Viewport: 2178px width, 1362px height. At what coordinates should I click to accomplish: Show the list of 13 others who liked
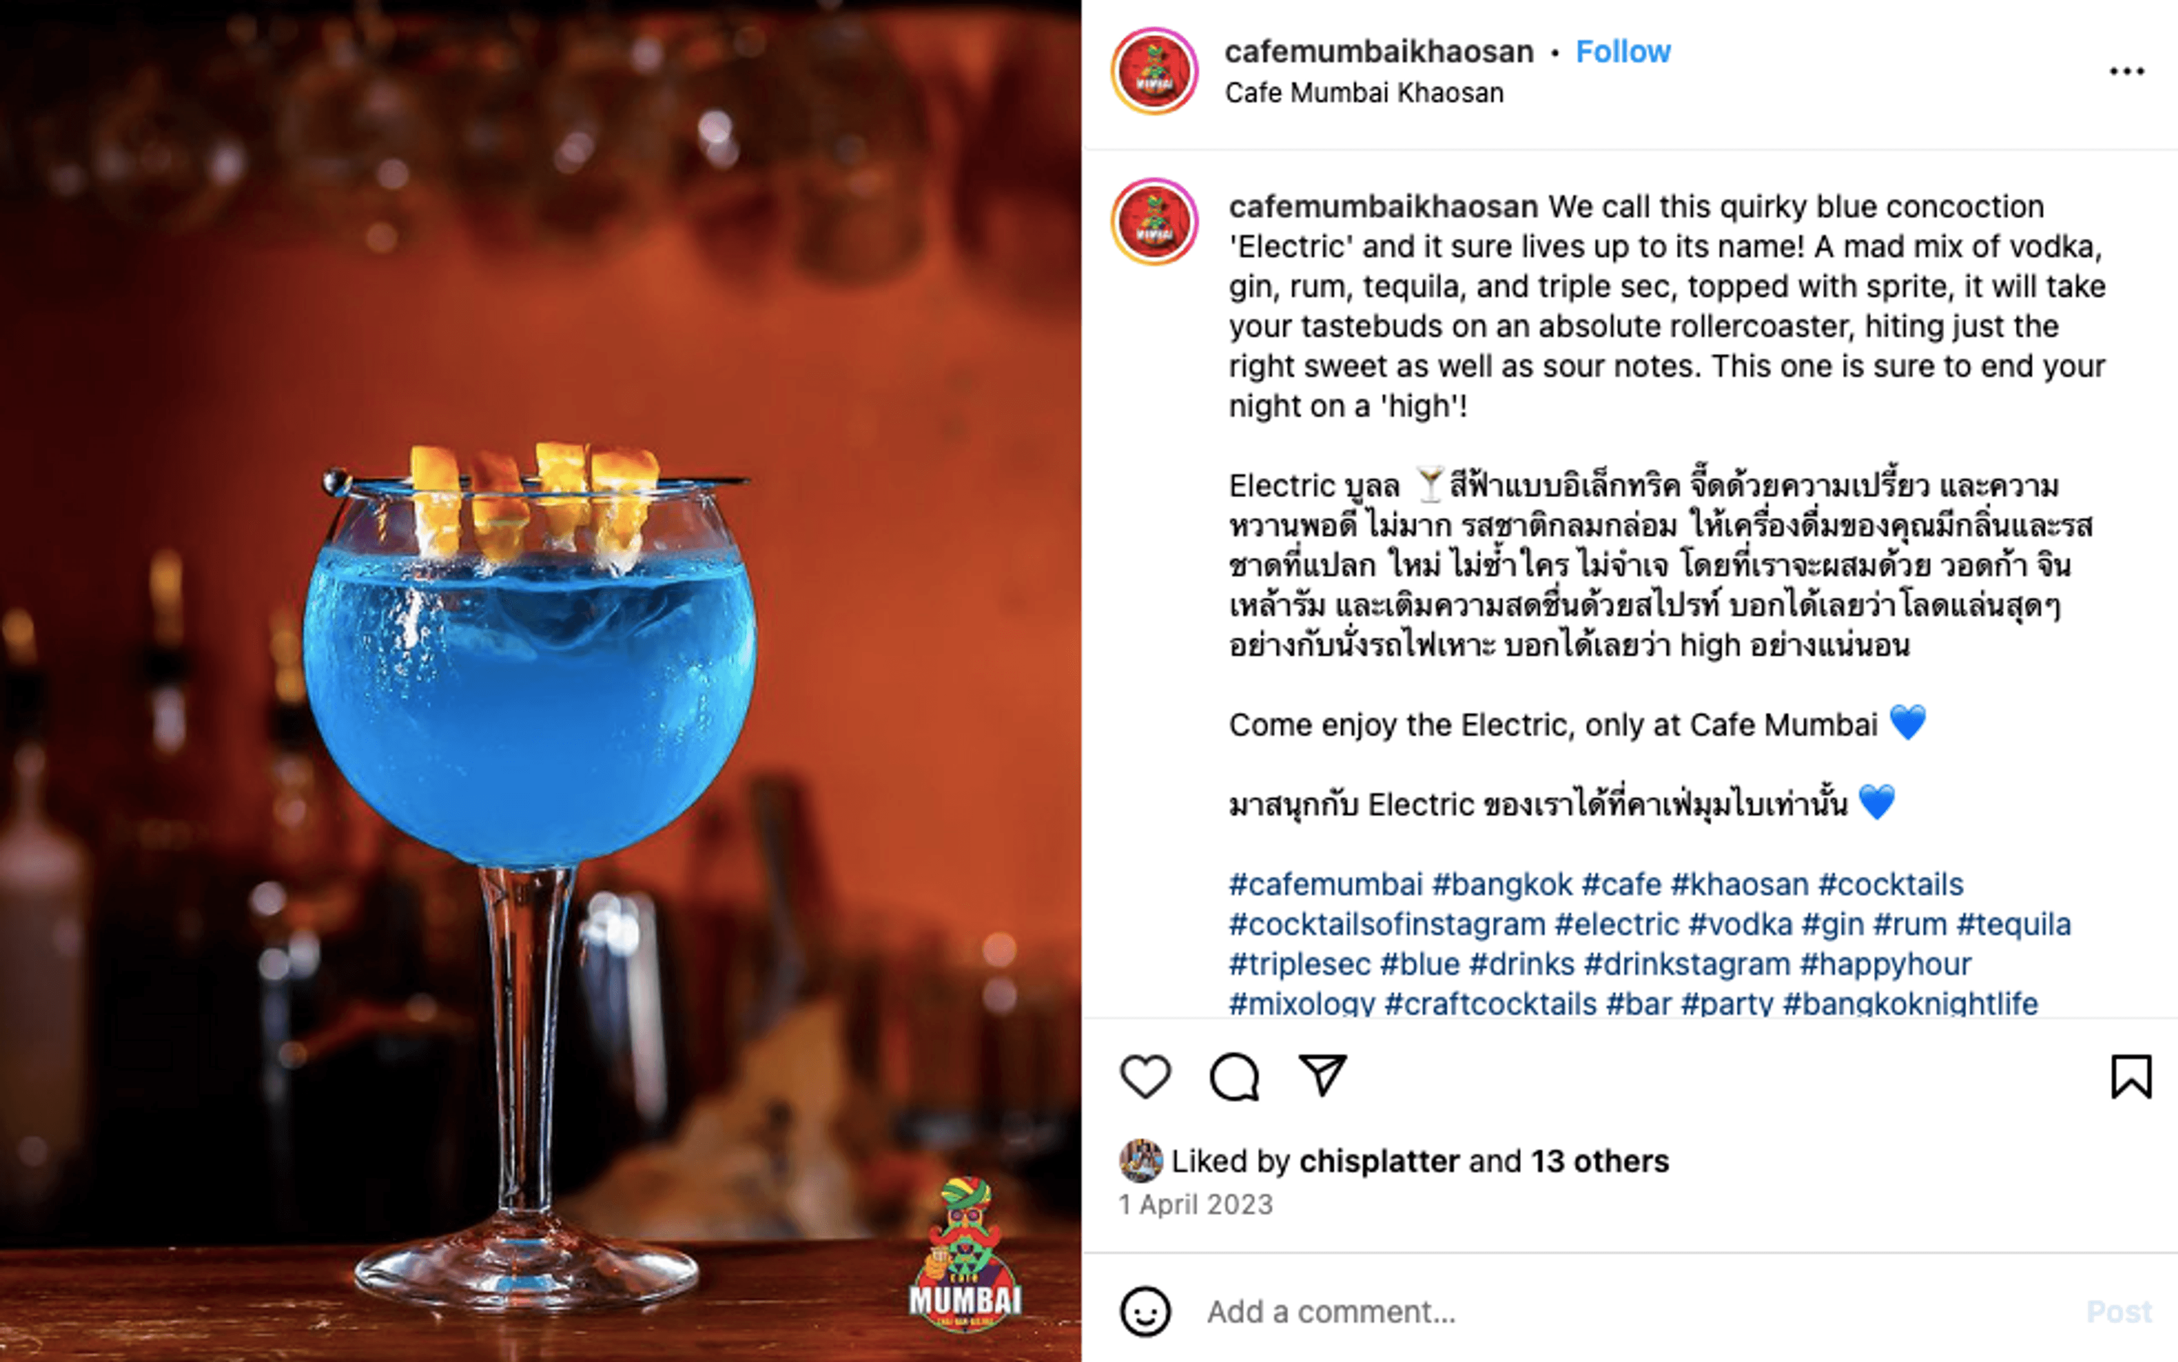[1599, 1161]
